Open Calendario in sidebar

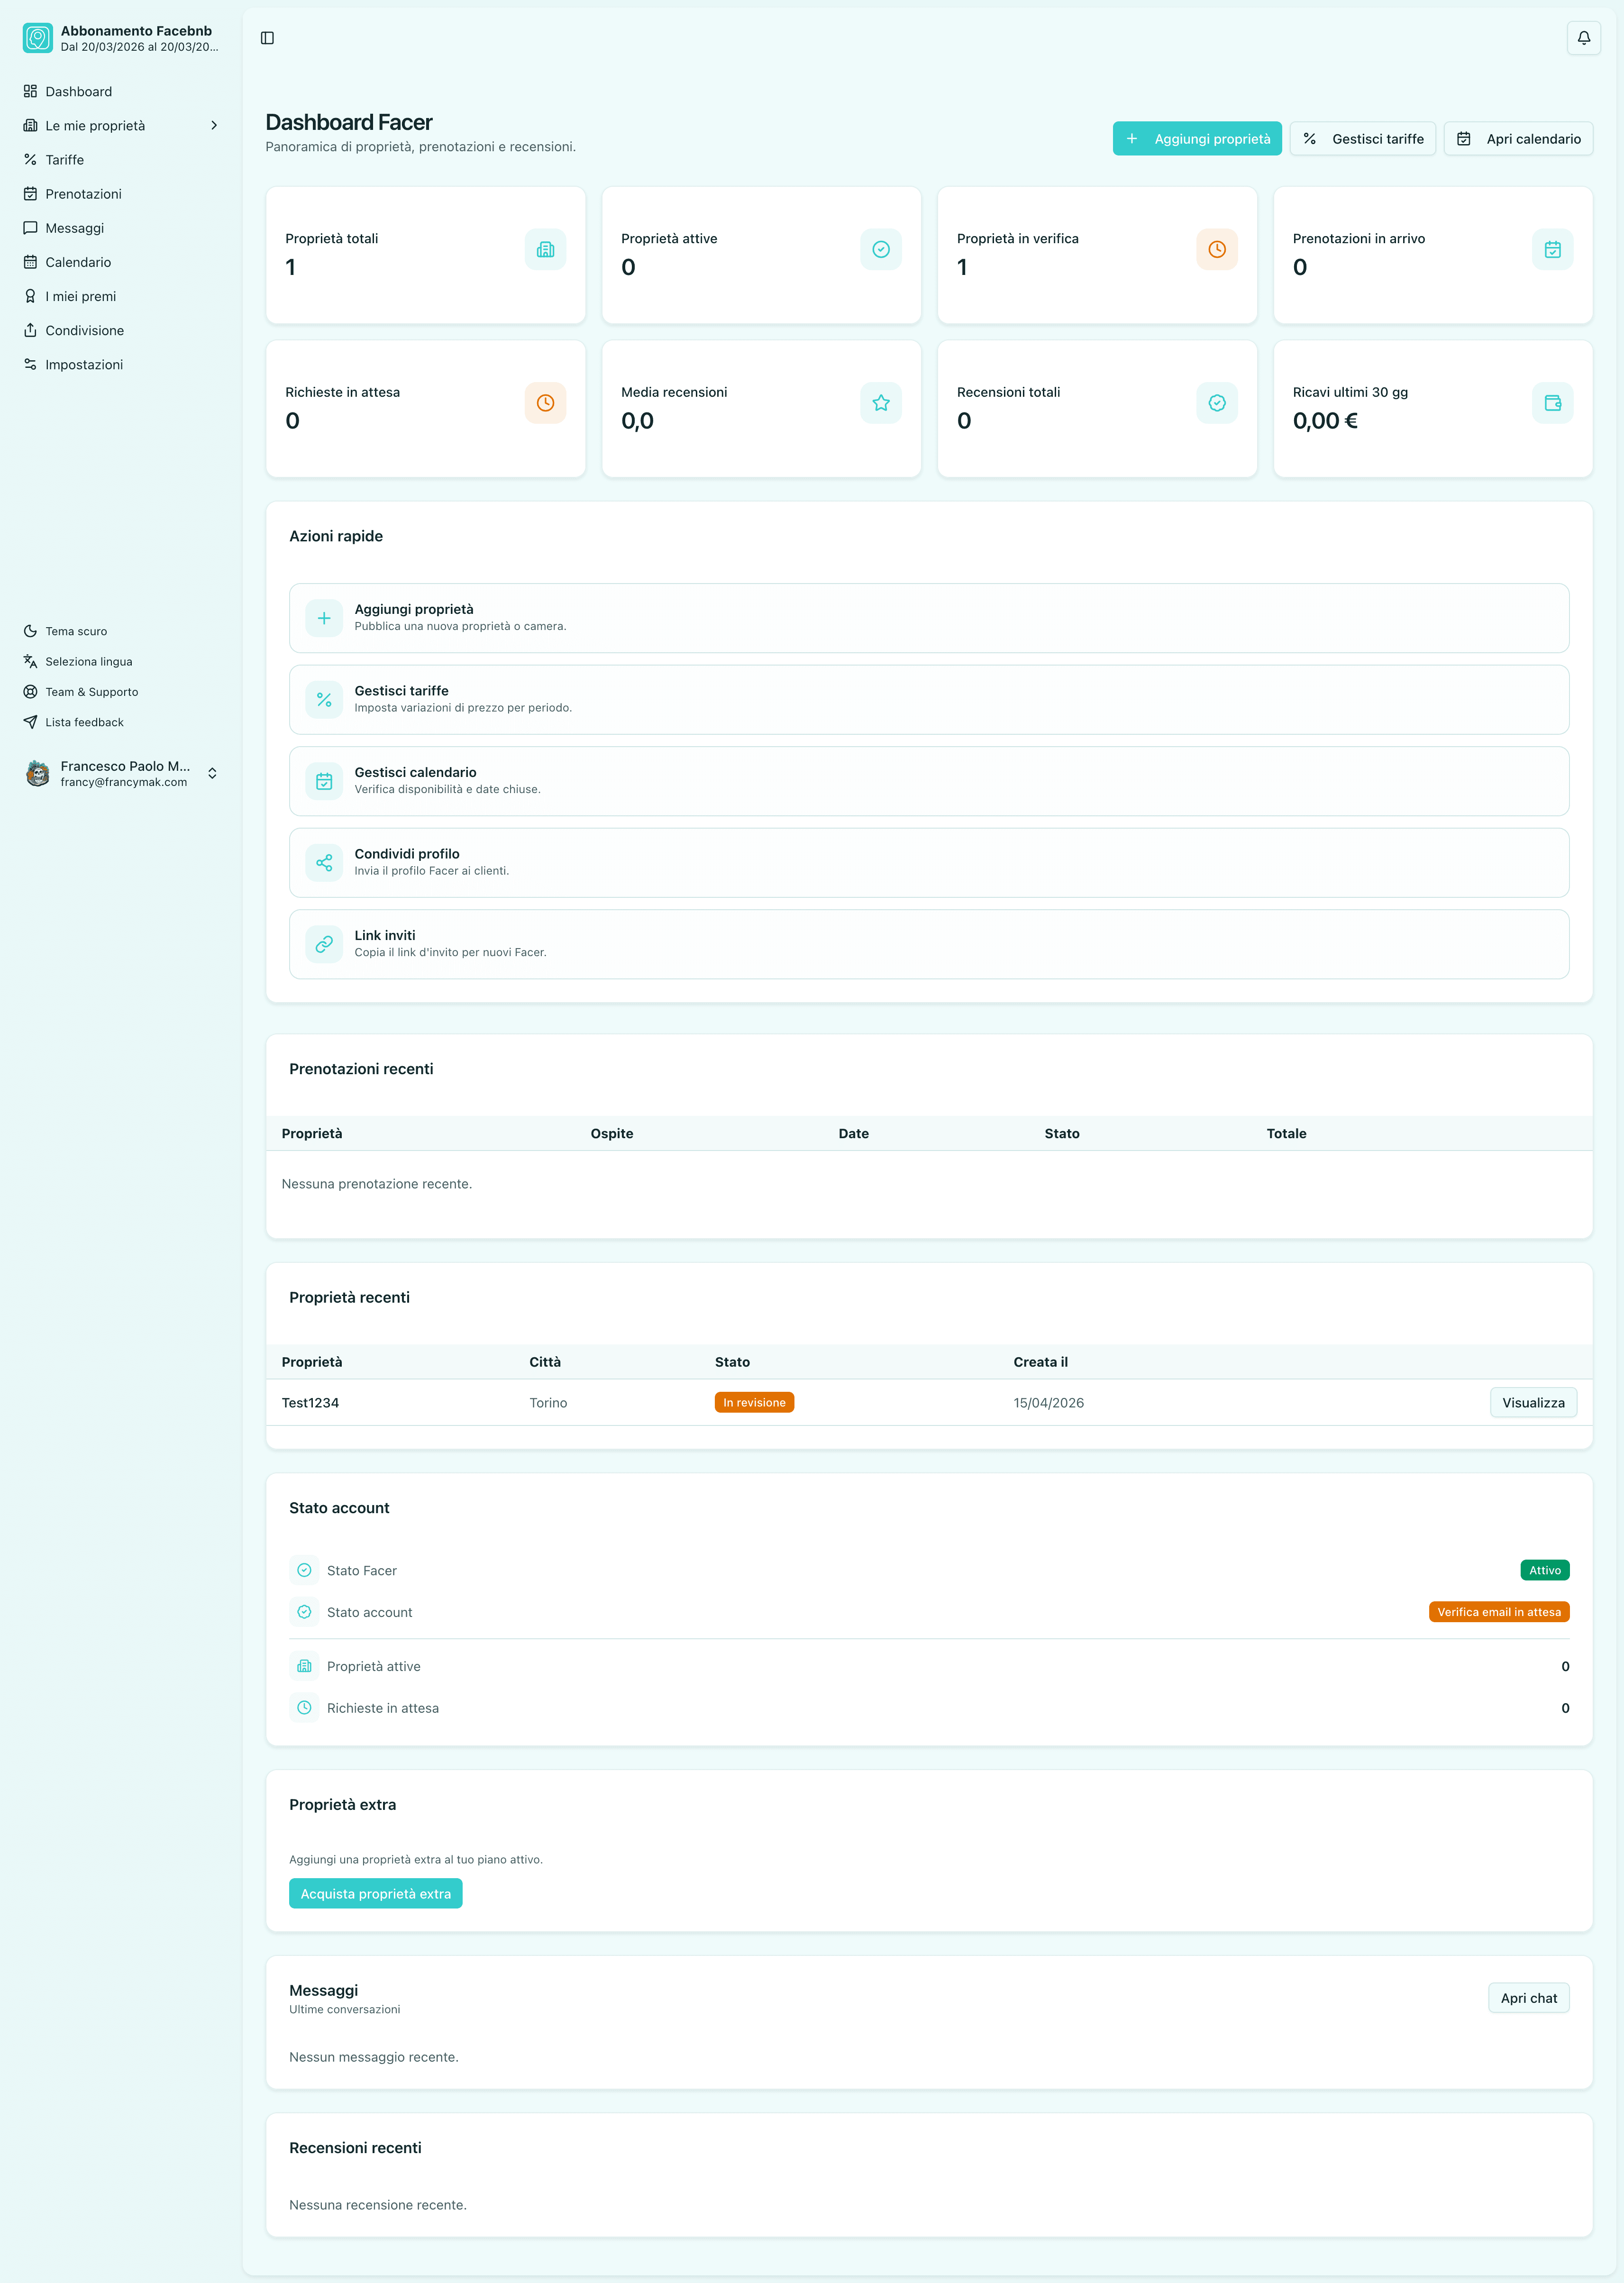point(121,262)
